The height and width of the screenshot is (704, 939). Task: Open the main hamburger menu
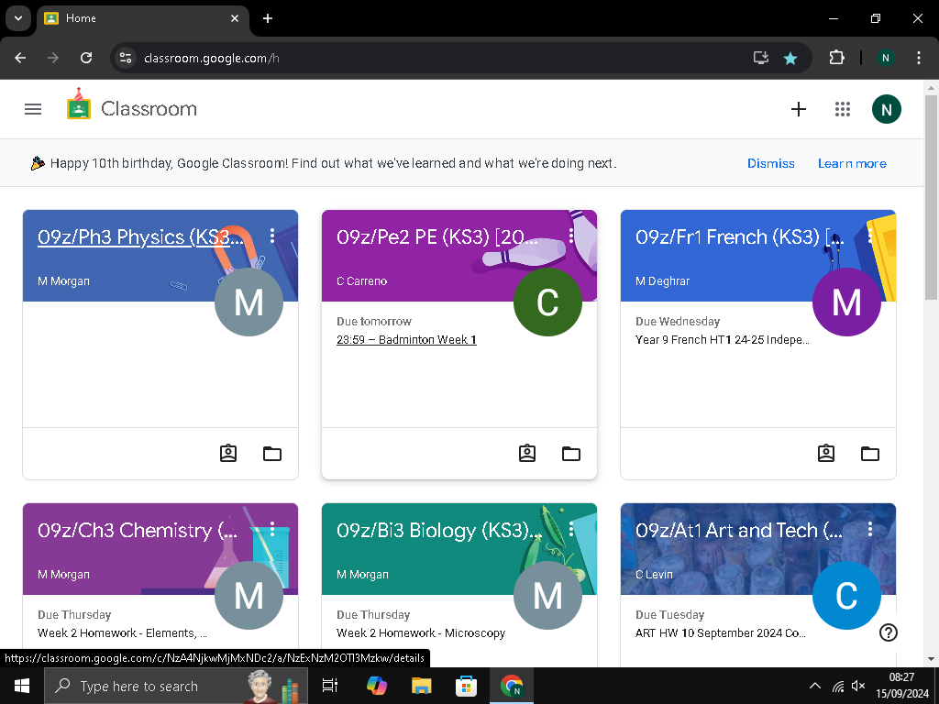pos(33,109)
